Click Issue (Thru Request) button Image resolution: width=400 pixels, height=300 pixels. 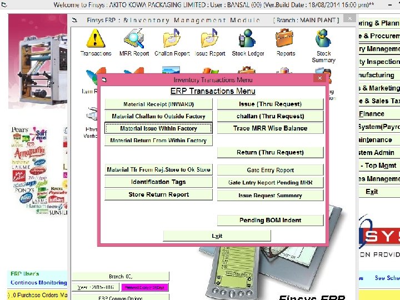pyautogui.click(x=270, y=104)
